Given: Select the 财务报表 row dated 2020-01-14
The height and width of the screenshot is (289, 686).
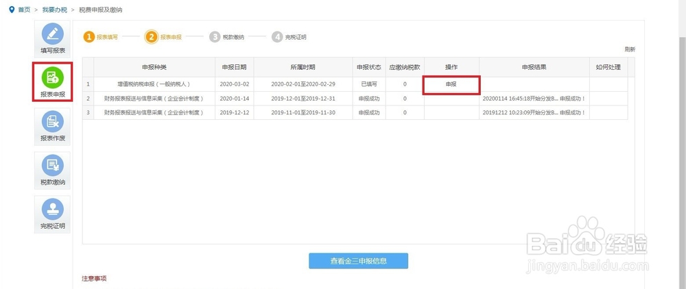Looking at the screenshot, I should (355, 99).
